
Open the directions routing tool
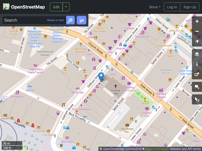[x=81, y=20]
